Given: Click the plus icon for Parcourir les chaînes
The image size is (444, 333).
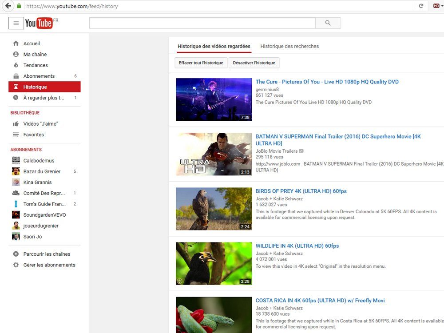Looking at the screenshot, I should click(x=16, y=254).
